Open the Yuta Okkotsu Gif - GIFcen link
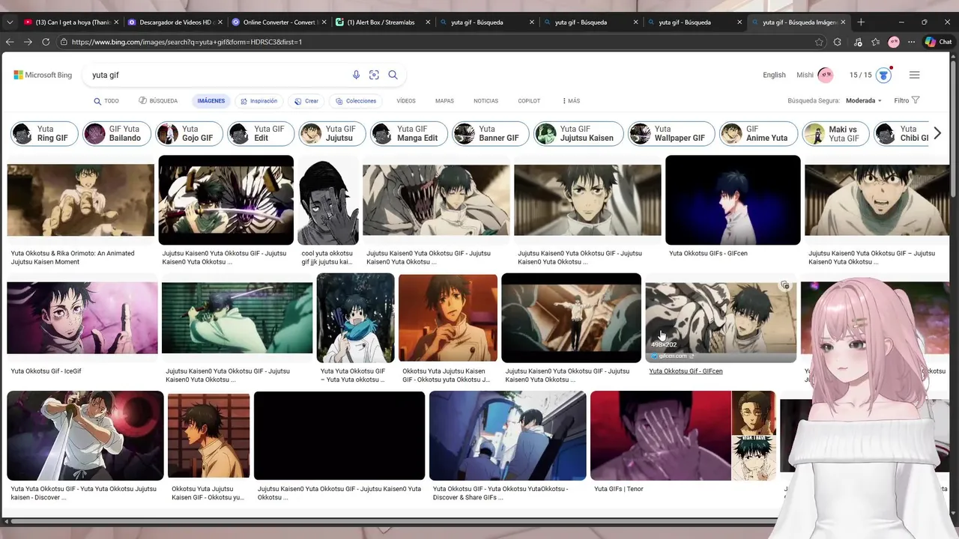This screenshot has height=539, width=959. [x=686, y=371]
